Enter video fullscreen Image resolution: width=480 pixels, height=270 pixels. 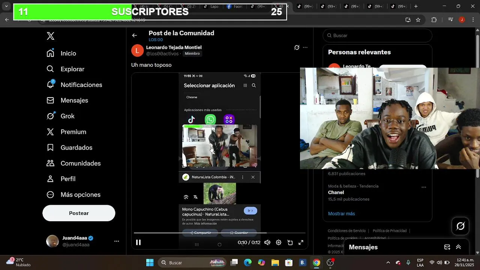click(301, 243)
